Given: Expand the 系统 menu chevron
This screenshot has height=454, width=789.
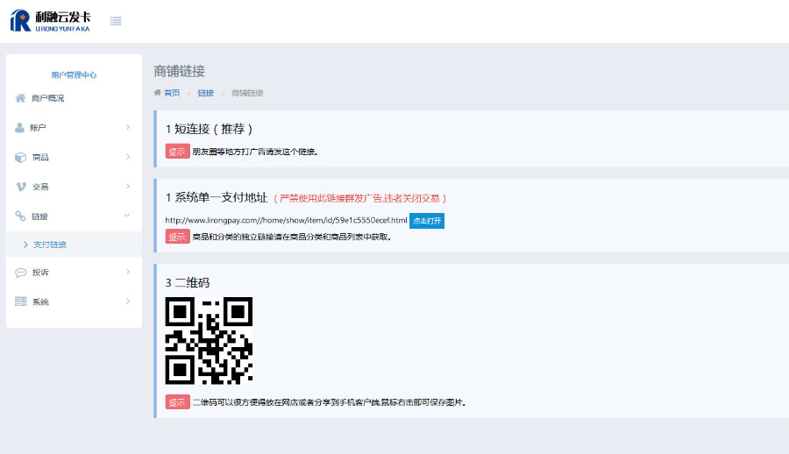Looking at the screenshot, I should pos(128,301).
